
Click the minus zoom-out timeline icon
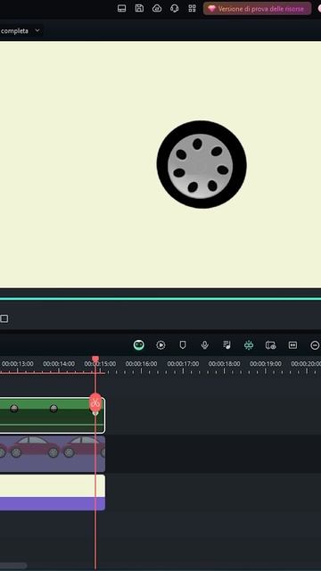click(x=315, y=345)
